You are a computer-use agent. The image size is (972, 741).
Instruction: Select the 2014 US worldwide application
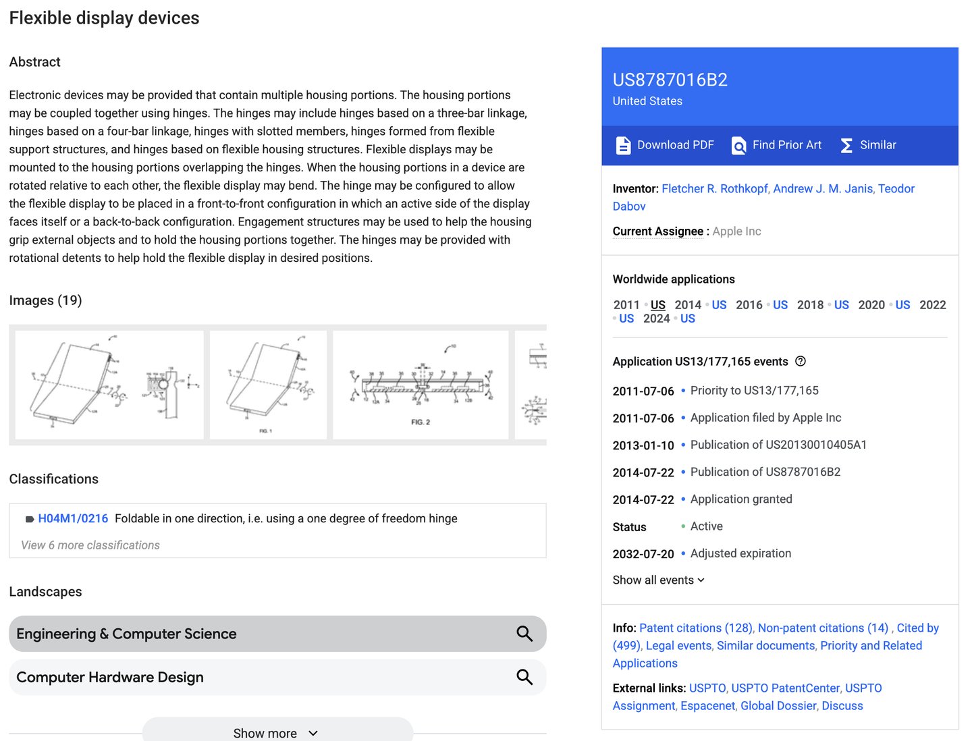(x=720, y=304)
